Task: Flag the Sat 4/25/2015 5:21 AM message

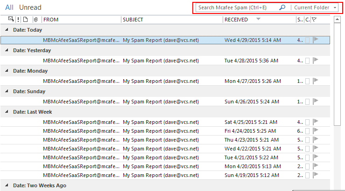Action: (x=316, y=122)
